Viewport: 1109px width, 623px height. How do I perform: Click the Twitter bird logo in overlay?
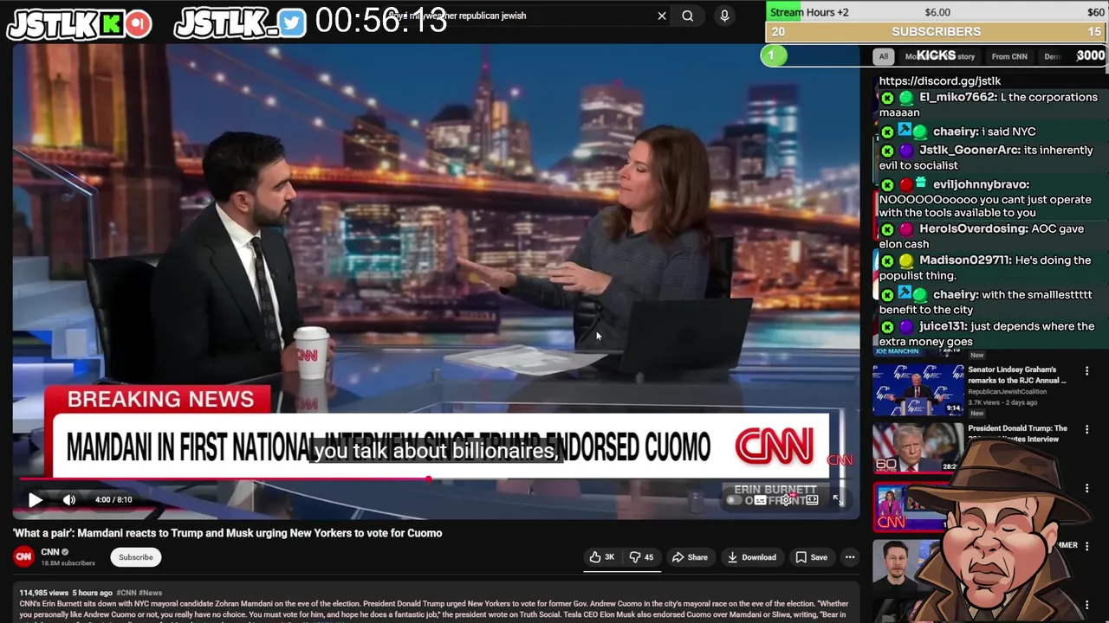293,24
